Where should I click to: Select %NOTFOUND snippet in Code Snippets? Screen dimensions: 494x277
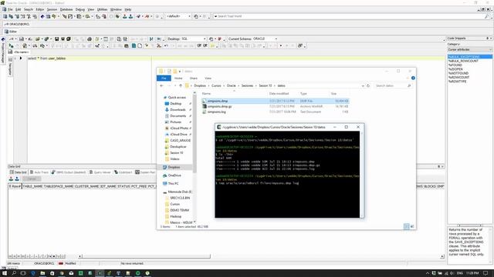click(x=458, y=73)
